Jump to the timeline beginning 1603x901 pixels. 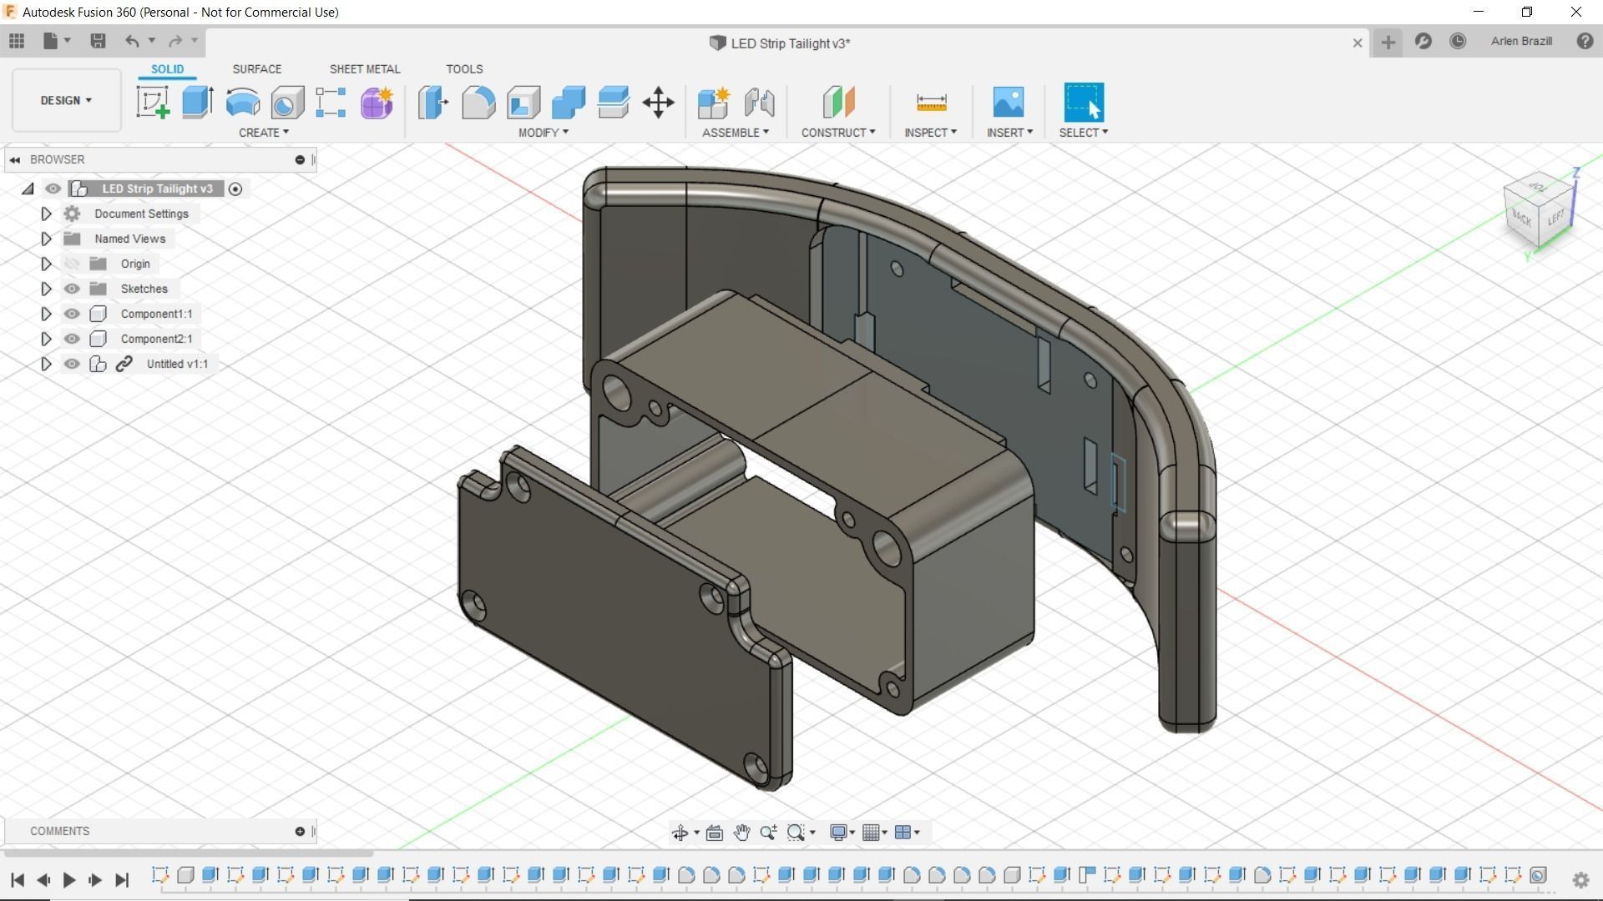[x=17, y=879]
